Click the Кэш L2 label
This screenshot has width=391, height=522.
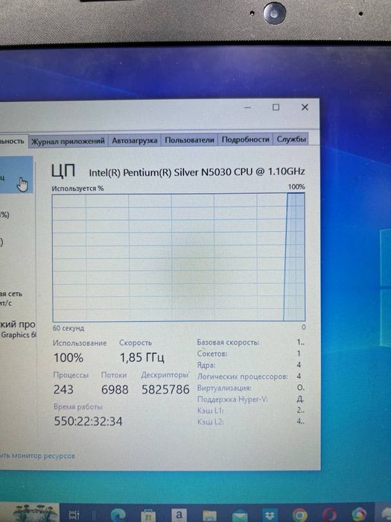click(211, 422)
